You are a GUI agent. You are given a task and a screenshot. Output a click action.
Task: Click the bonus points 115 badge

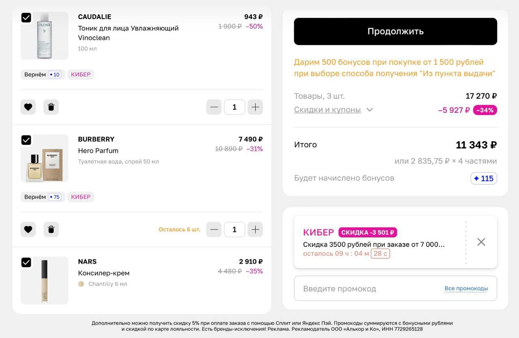coord(484,179)
